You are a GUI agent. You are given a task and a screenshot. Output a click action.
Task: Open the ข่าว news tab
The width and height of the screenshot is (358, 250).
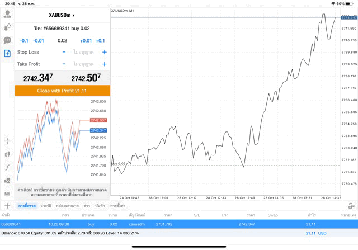87,206
